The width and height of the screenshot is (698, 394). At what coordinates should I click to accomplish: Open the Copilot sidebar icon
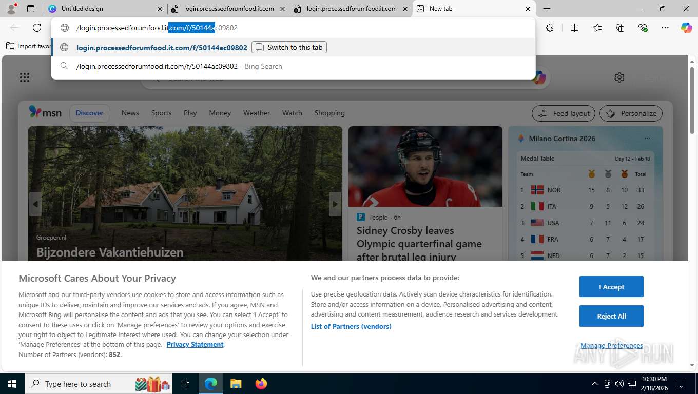click(x=687, y=28)
